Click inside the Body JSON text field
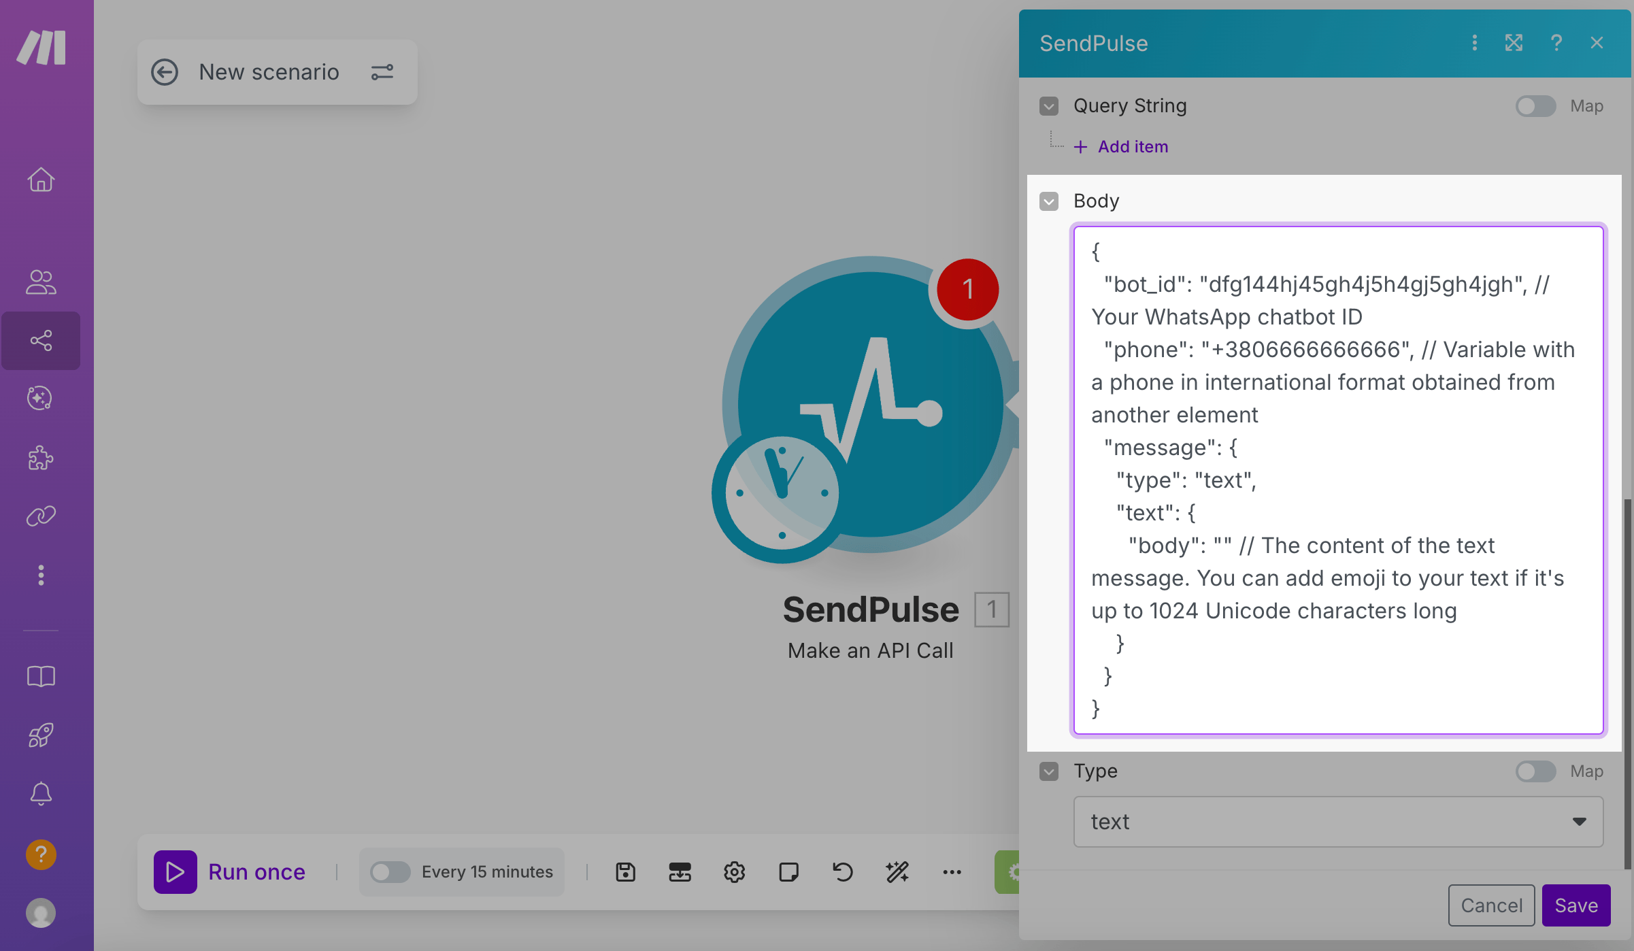Viewport: 1634px width, 951px height. [1338, 480]
